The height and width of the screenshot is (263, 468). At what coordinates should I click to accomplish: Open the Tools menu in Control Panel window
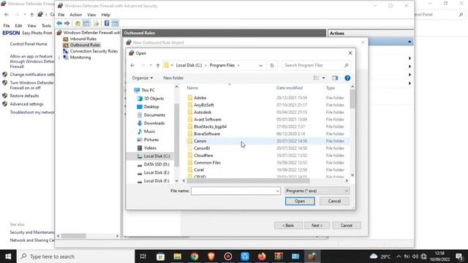click(x=46, y=26)
